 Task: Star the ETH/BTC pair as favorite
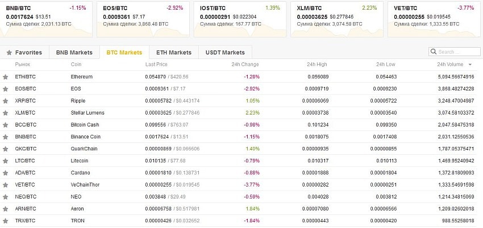6,77
